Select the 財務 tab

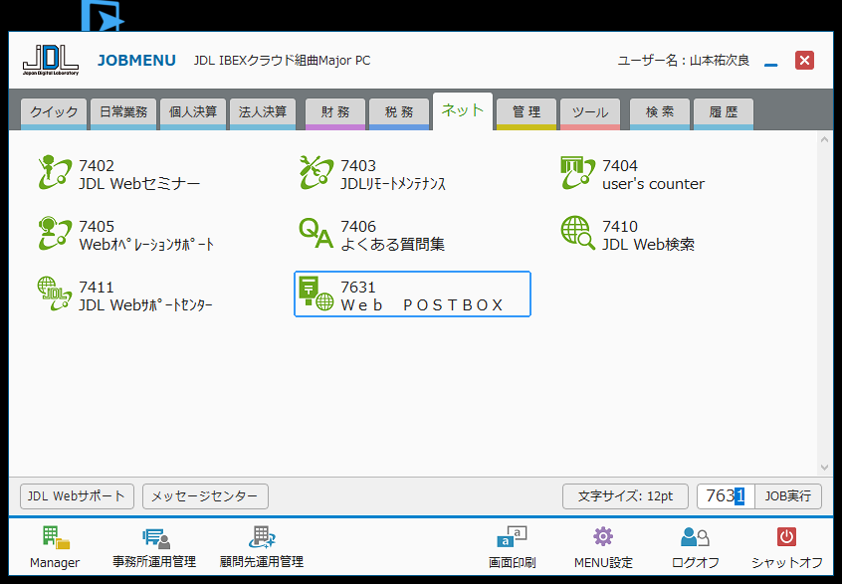pyautogui.click(x=335, y=112)
